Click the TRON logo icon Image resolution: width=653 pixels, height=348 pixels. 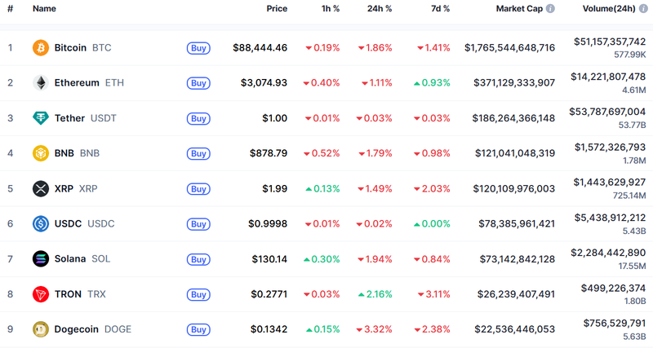coord(40,294)
